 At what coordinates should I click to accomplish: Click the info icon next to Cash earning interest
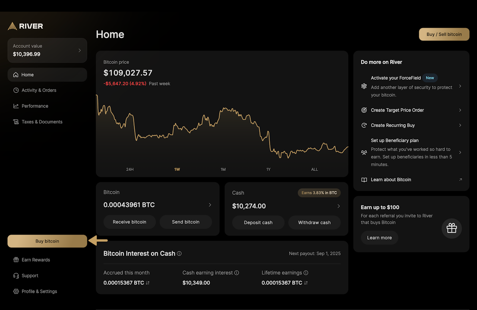(x=237, y=273)
